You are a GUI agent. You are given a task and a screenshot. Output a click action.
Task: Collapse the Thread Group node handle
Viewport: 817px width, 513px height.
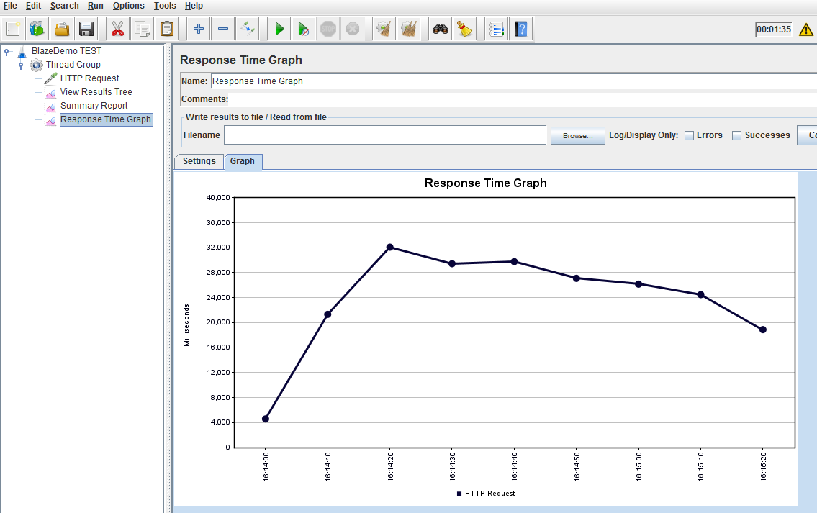click(x=21, y=65)
